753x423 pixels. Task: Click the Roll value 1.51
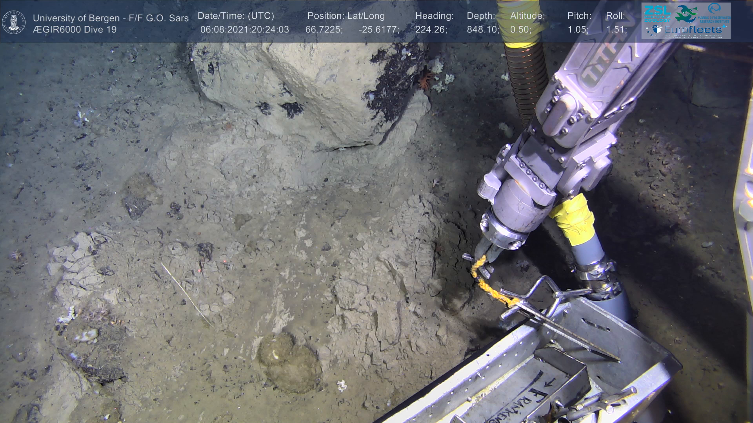pos(616,30)
